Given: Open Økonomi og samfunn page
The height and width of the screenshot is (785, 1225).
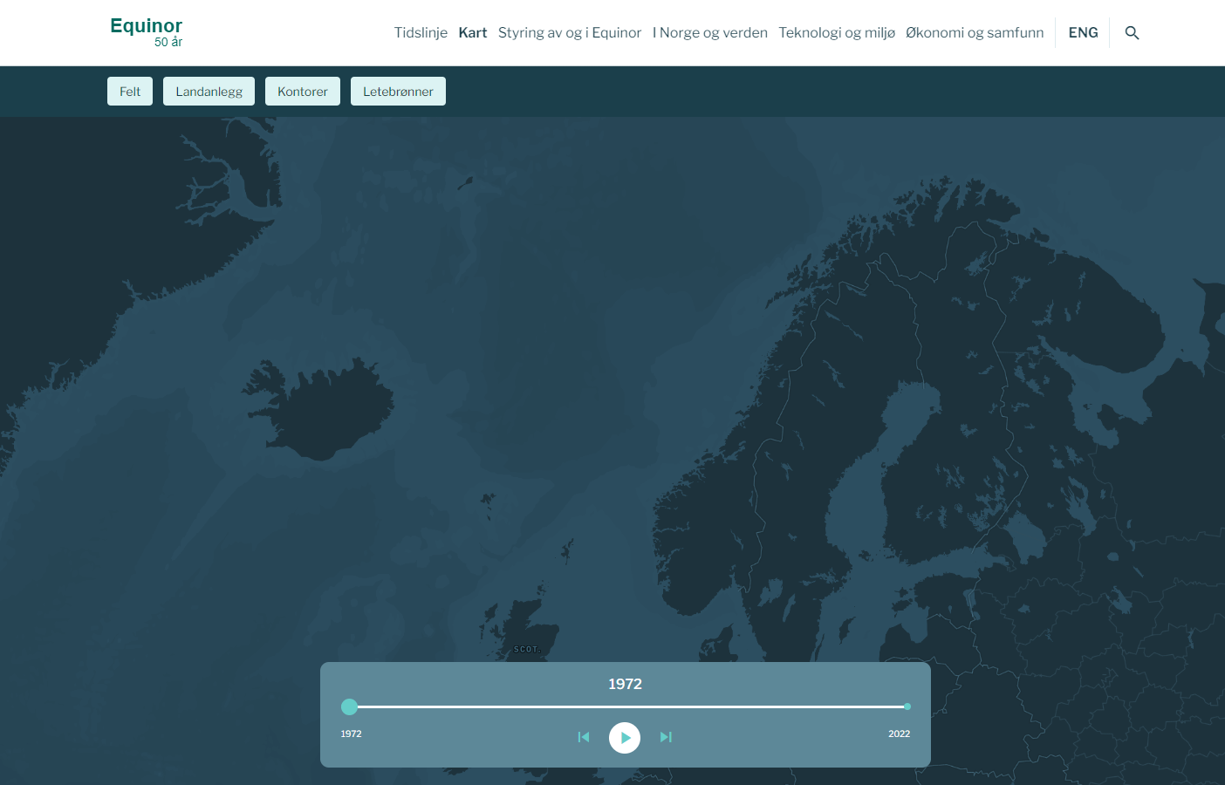Looking at the screenshot, I should tap(974, 33).
